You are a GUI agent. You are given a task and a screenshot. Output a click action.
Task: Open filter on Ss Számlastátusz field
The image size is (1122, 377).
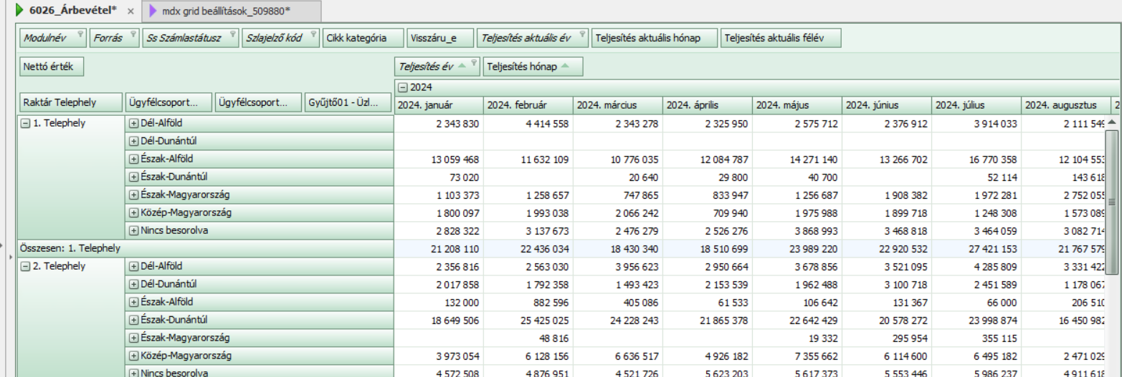point(233,34)
